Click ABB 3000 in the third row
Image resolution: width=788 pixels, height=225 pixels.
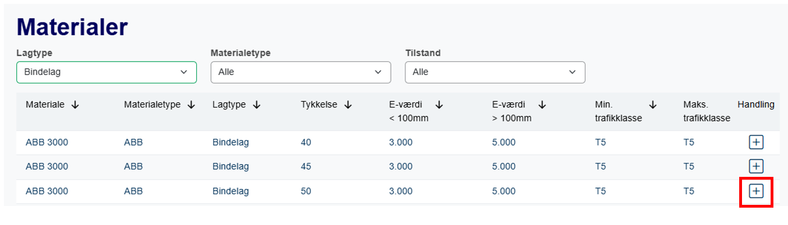pos(47,191)
